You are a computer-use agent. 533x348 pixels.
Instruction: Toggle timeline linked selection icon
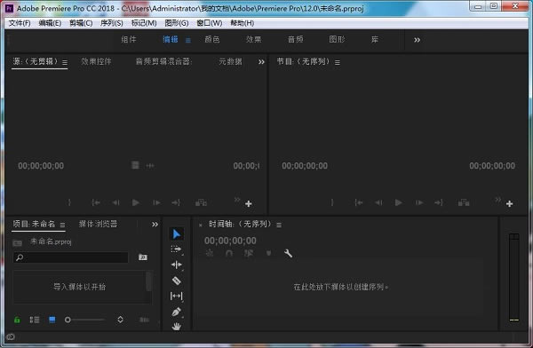tap(249, 253)
